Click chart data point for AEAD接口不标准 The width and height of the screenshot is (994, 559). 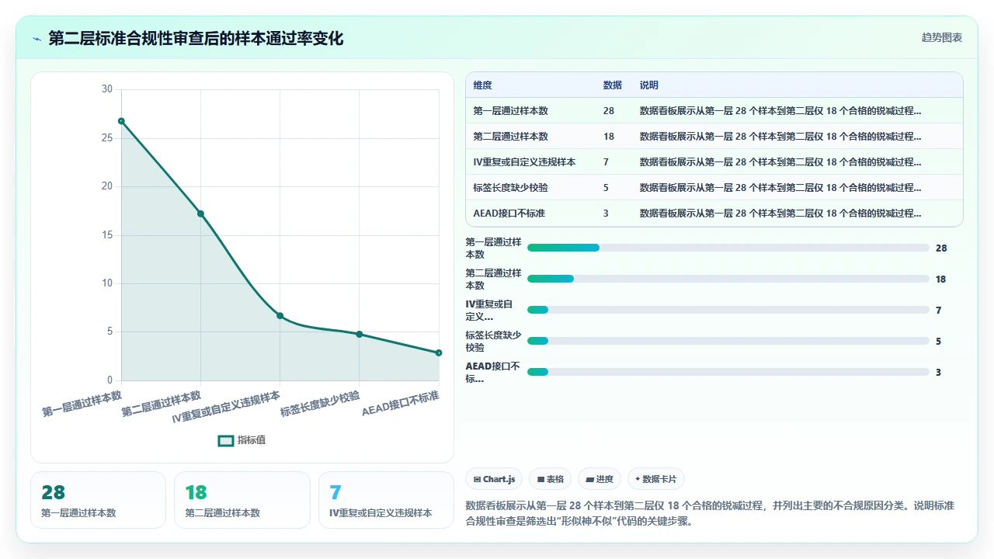(x=439, y=352)
